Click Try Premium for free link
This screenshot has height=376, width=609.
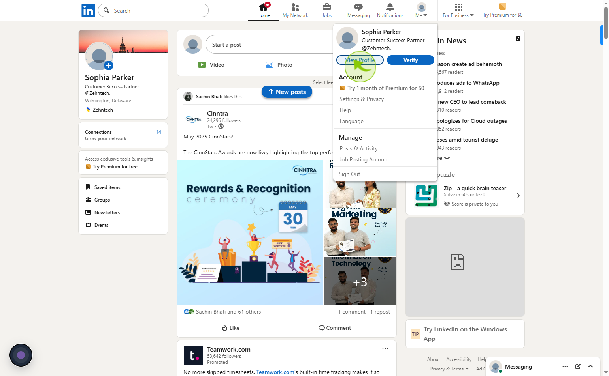(x=115, y=167)
